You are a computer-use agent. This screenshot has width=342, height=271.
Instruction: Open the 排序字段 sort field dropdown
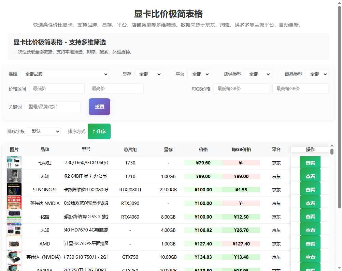pos(44,131)
